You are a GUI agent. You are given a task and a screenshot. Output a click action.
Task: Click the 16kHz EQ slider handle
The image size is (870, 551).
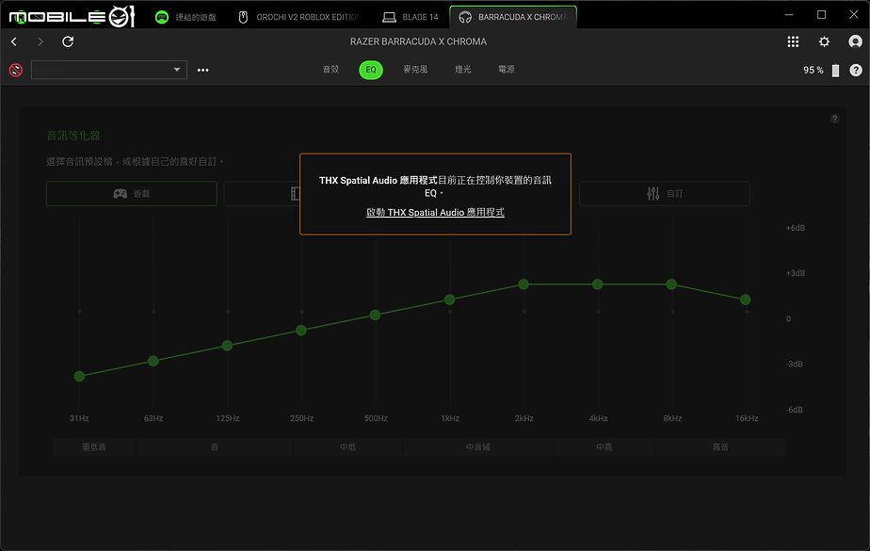pos(746,300)
